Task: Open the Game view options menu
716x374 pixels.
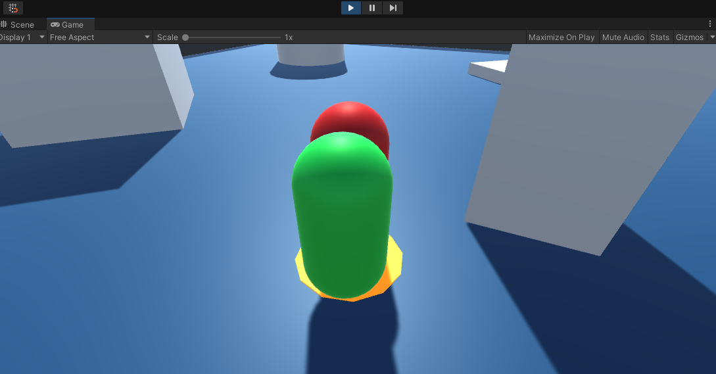Action: coord(709,24)
